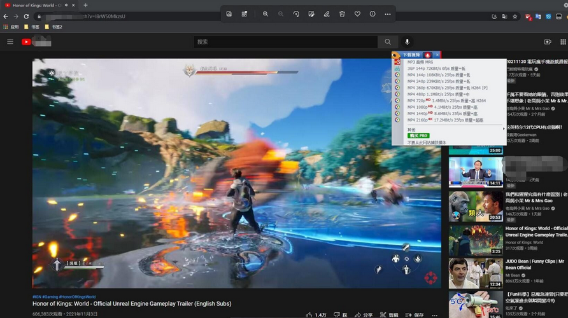Open the create video camera icon

[548, 42]
